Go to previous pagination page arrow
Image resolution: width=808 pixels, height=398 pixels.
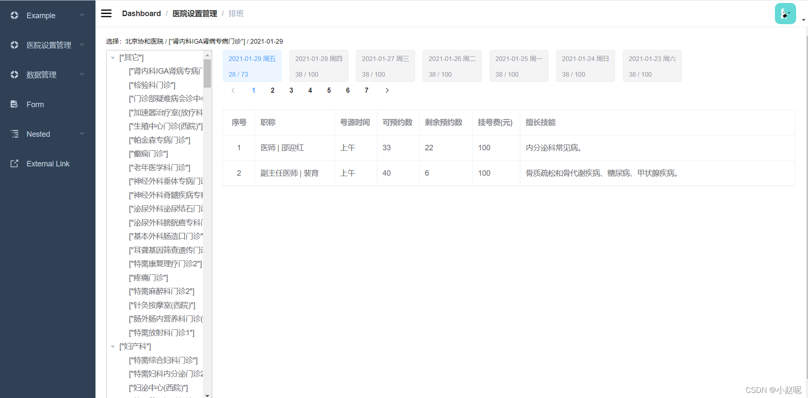233,90
